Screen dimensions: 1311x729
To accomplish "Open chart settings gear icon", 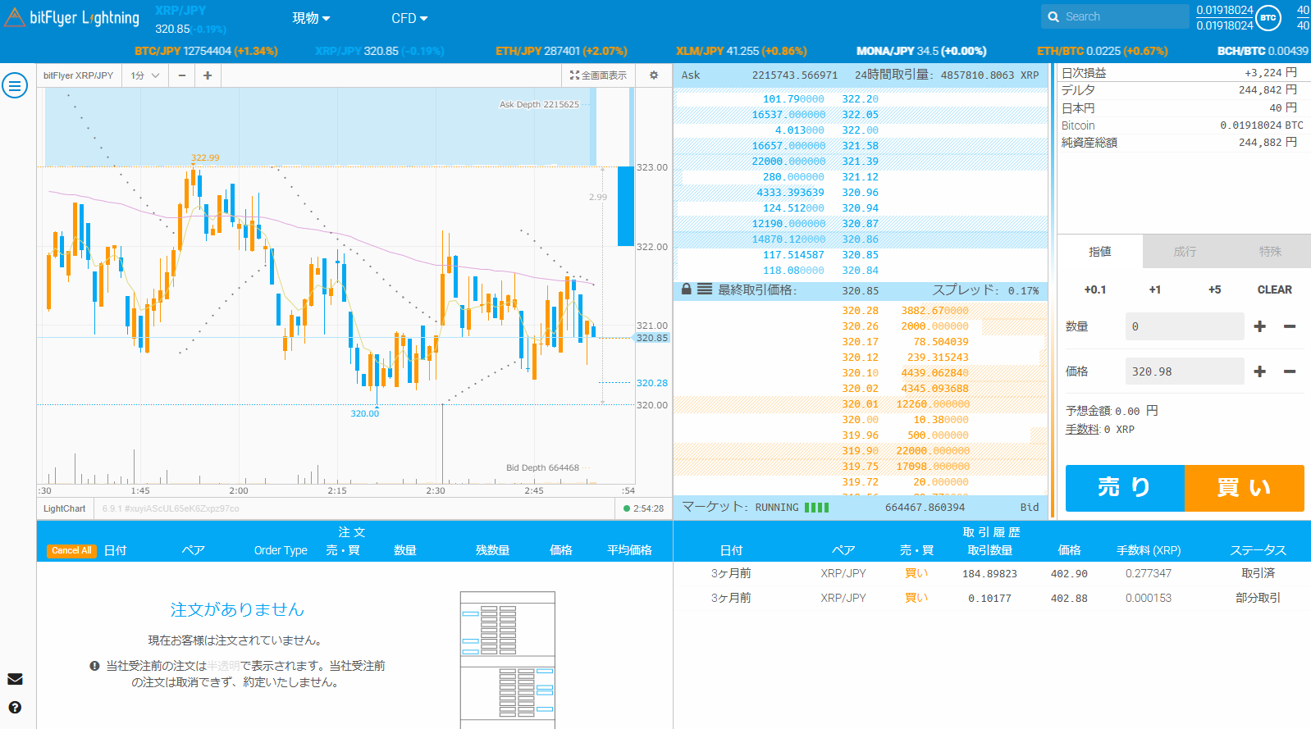I will click(654, 75).
